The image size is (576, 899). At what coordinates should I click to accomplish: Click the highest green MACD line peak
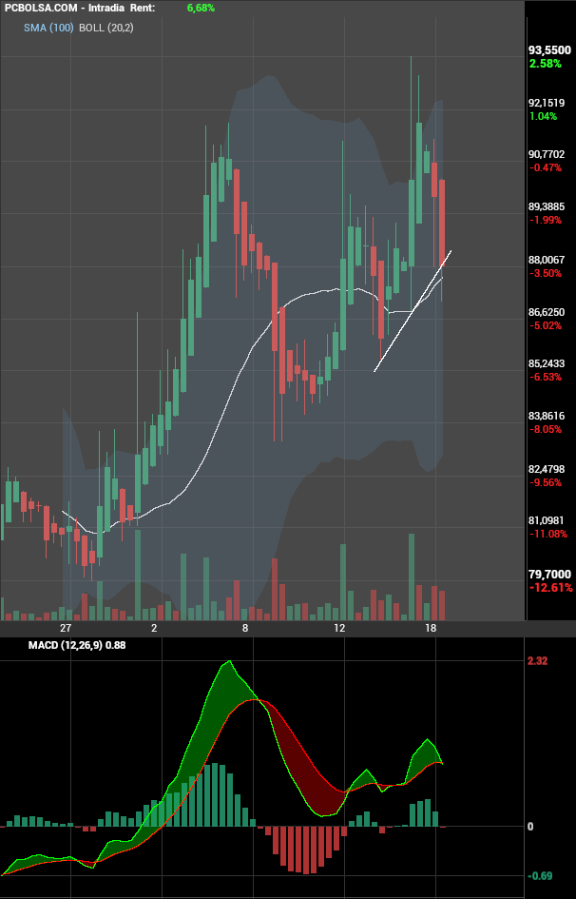tap(230, 661)
